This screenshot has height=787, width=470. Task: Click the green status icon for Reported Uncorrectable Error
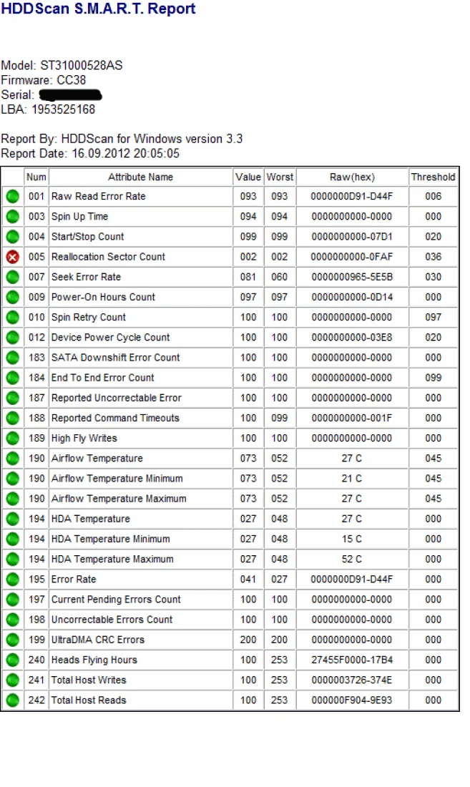[13, 398]
